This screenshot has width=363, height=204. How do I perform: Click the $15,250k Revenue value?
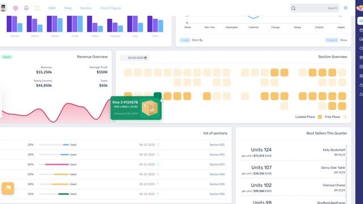[44, 72]
